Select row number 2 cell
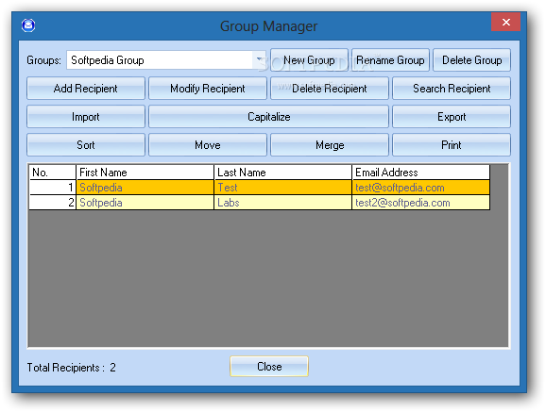 point(53,203)
